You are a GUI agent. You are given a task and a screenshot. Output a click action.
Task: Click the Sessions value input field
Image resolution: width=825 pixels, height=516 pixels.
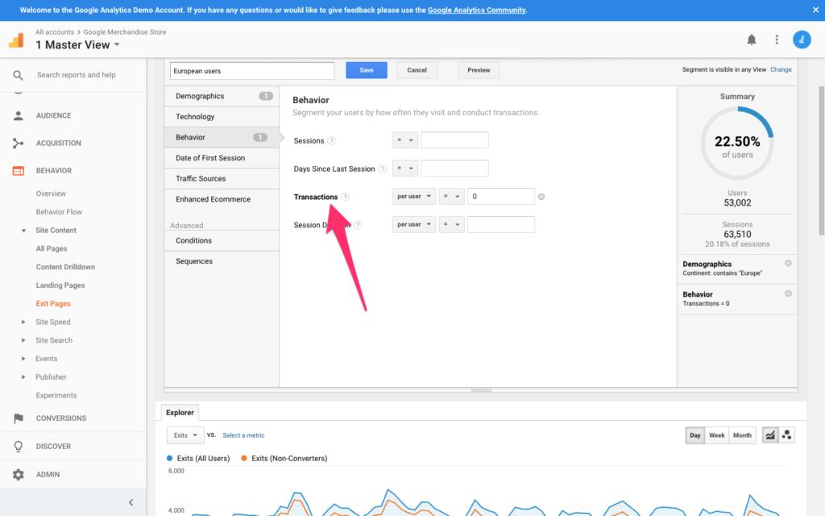pos(454,140)
